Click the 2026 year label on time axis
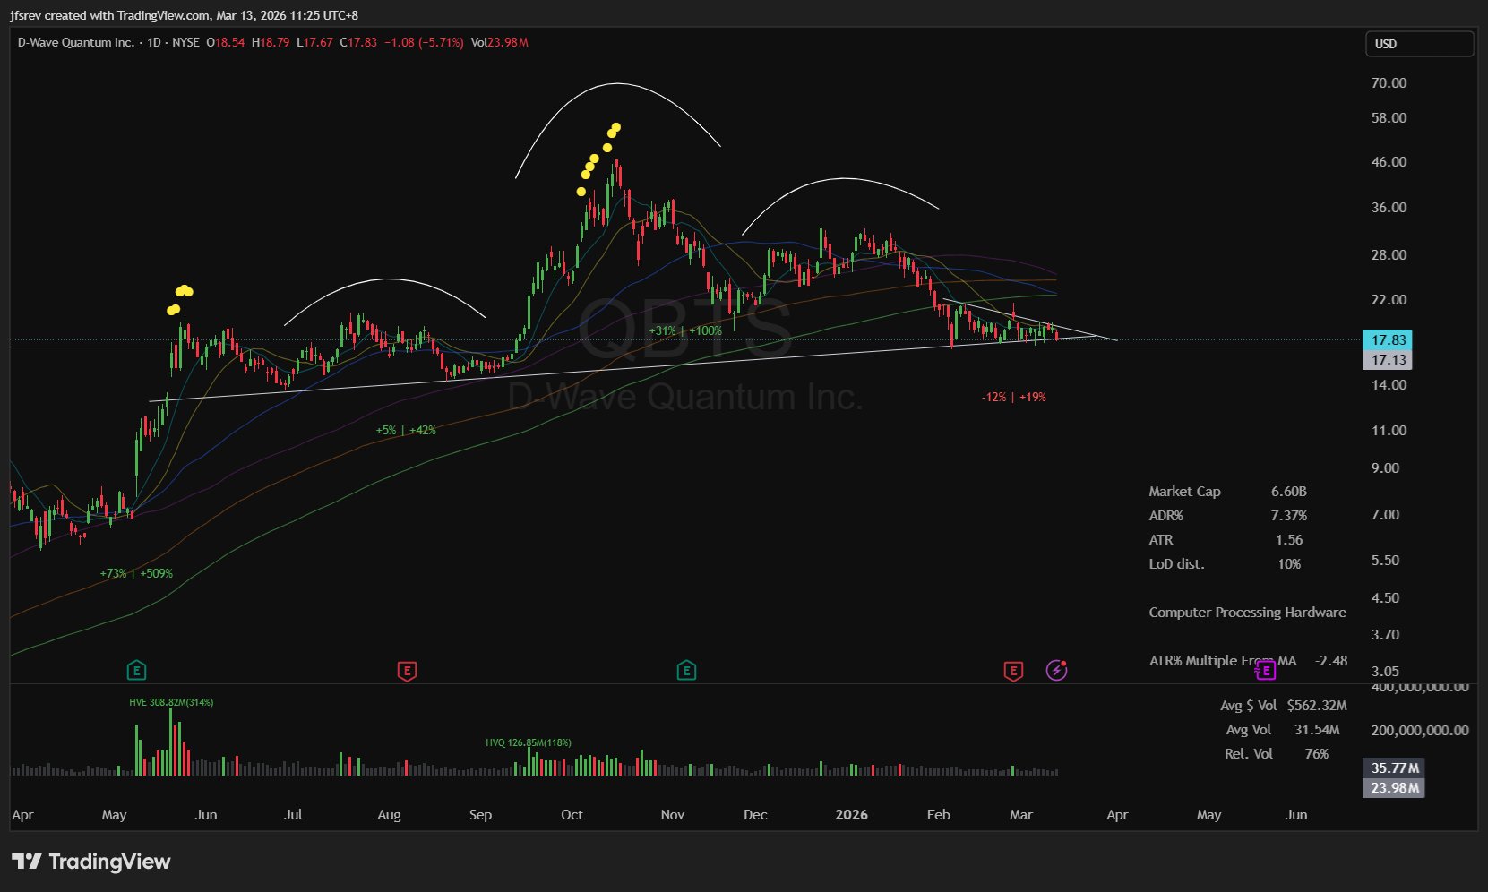Viewport: 1488px width, 892px height. click(x=851, y=815)
